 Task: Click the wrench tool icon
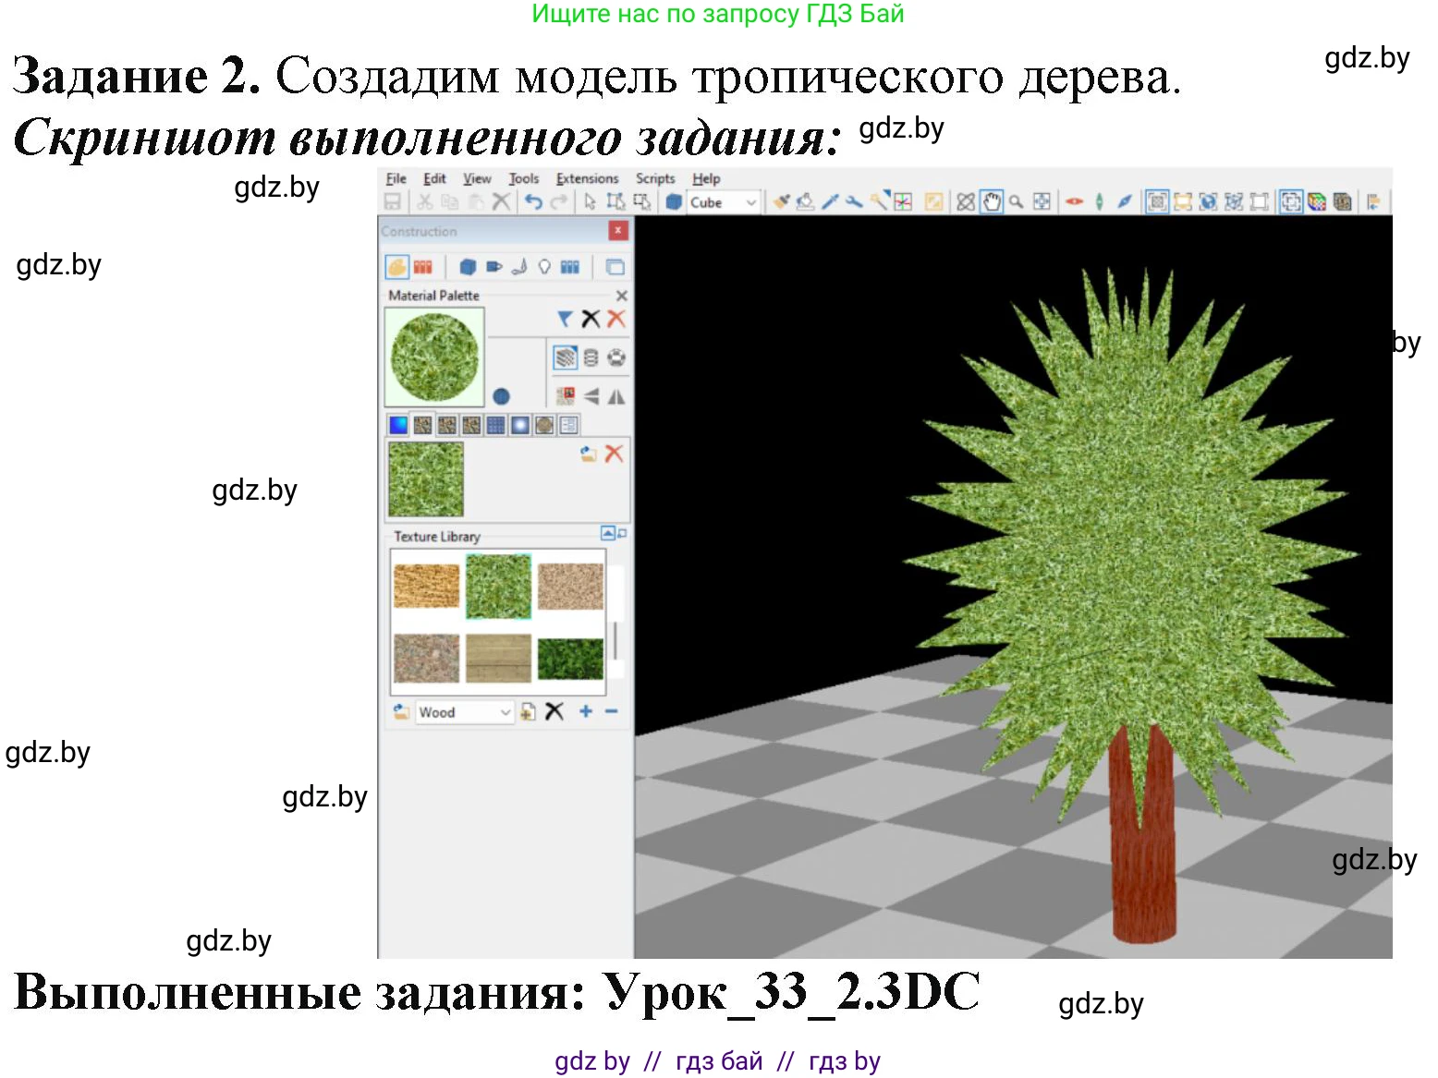[x=854, y=201]
